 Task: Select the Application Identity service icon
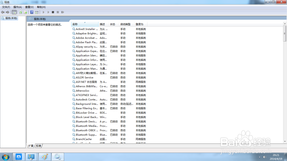tap(73, 55)
